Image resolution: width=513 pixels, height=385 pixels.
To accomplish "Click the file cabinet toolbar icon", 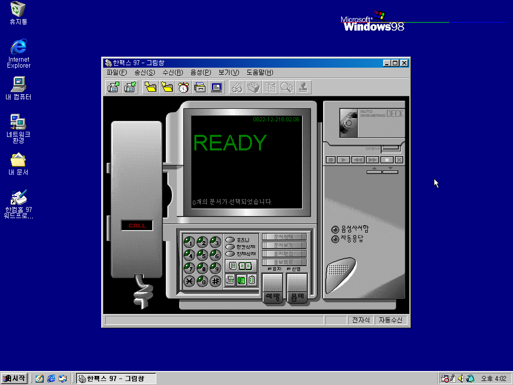I will [x=200, y=87].
